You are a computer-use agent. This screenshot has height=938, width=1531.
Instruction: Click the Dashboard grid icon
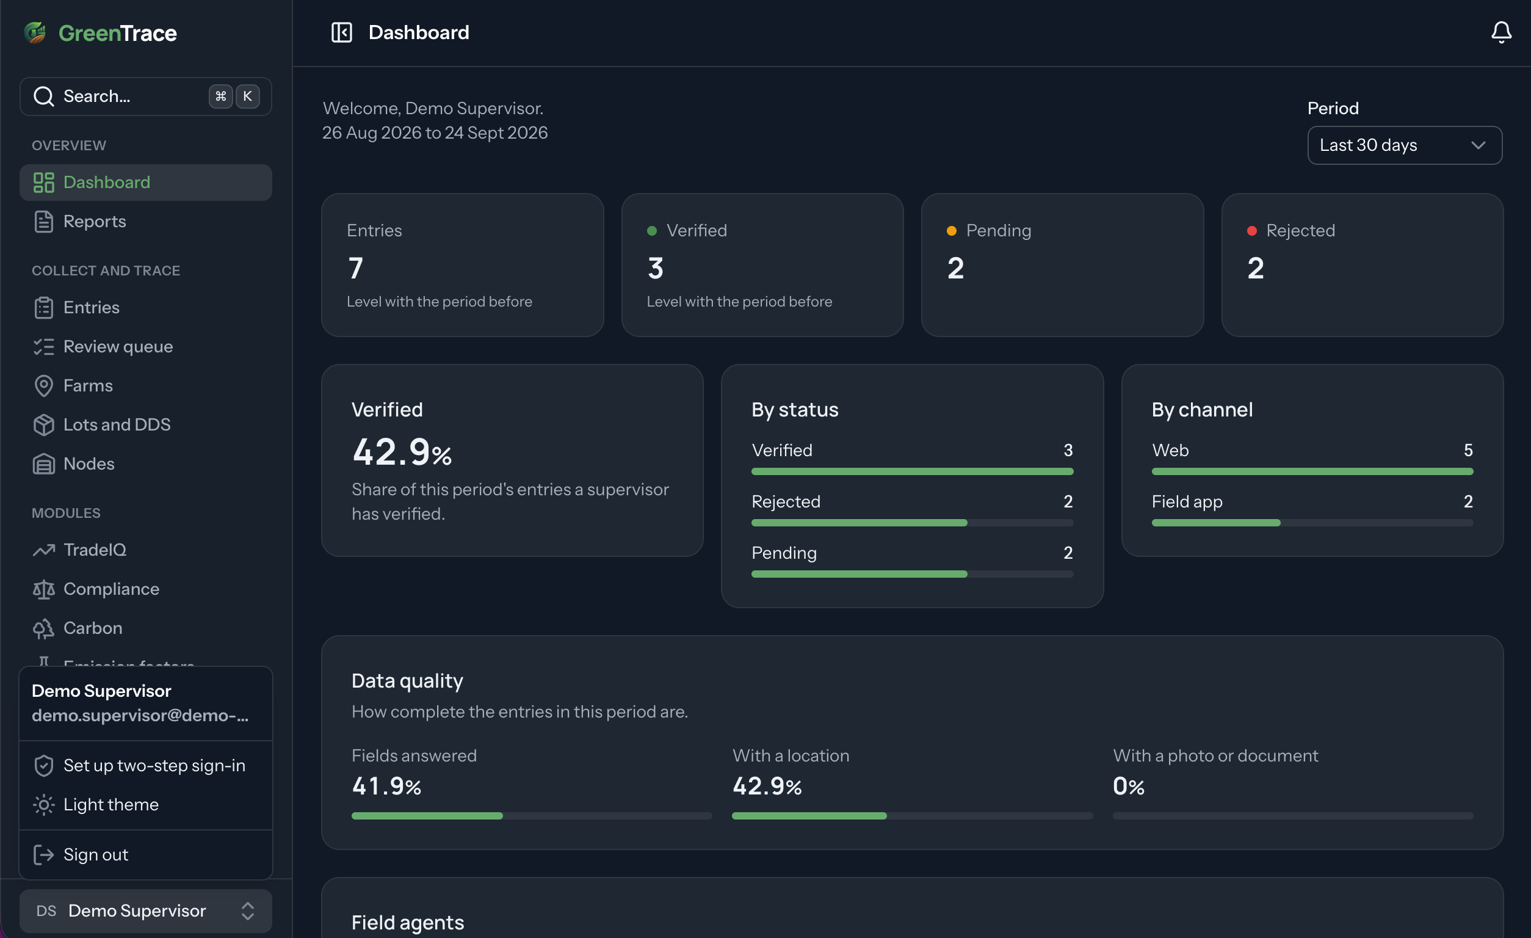[43, 183]
